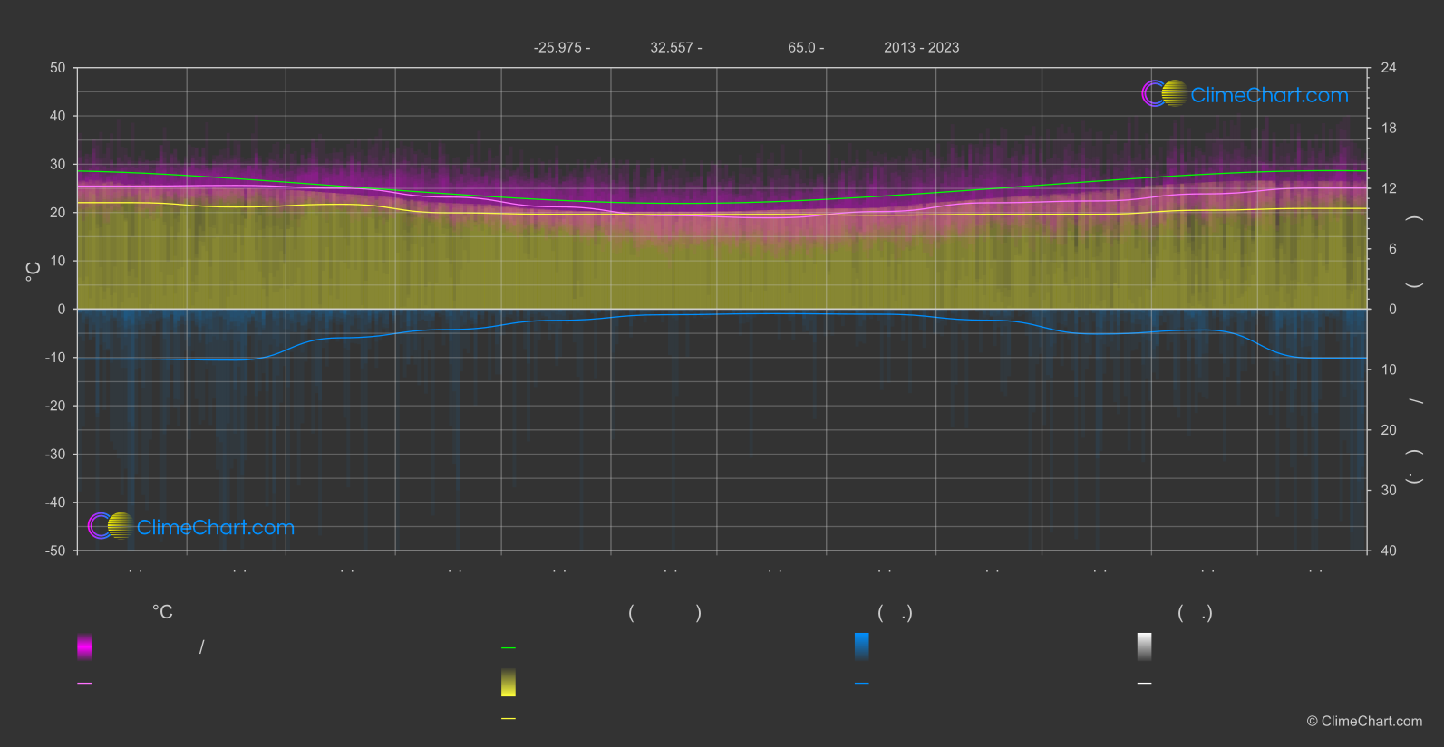Click the -10 tick on temperature axis
This screenshot has height=747, width=1444.
pos(56,358)
